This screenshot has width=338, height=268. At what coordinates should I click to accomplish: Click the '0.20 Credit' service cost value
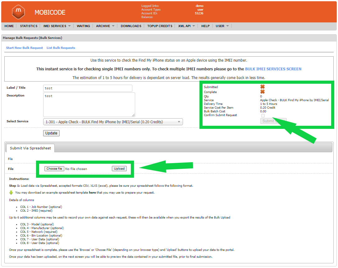point(267,108)
